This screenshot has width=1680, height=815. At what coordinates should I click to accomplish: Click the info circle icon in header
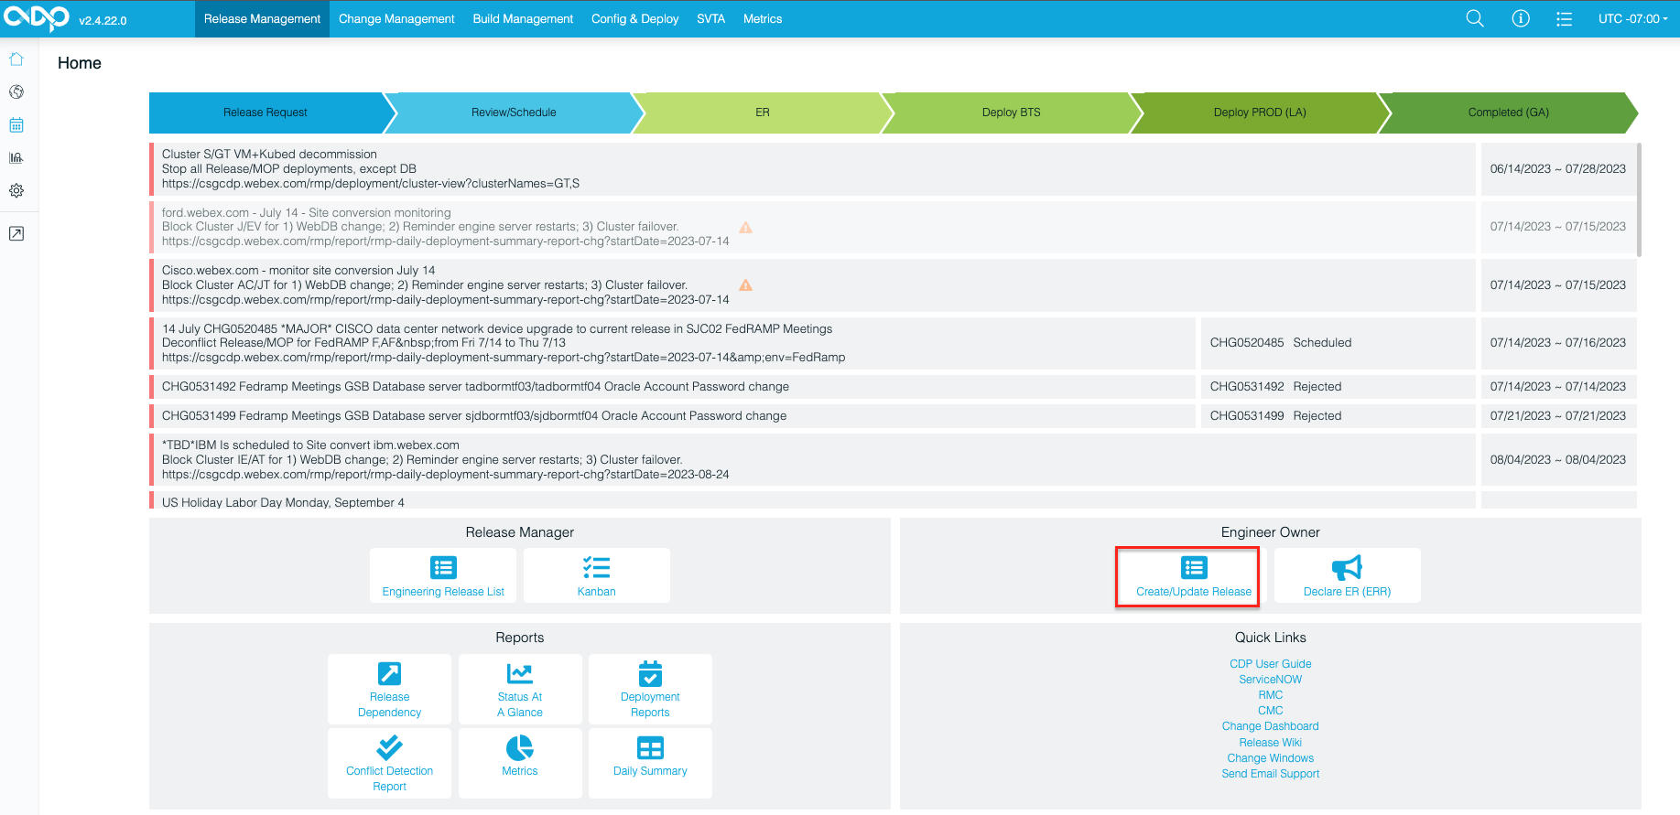click(x=1520, y=18)
